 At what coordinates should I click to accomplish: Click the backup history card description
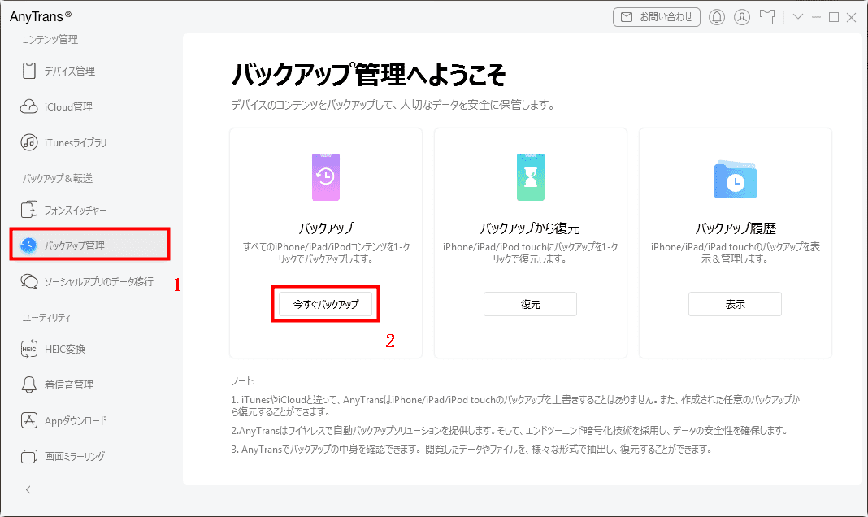(736, 253)
